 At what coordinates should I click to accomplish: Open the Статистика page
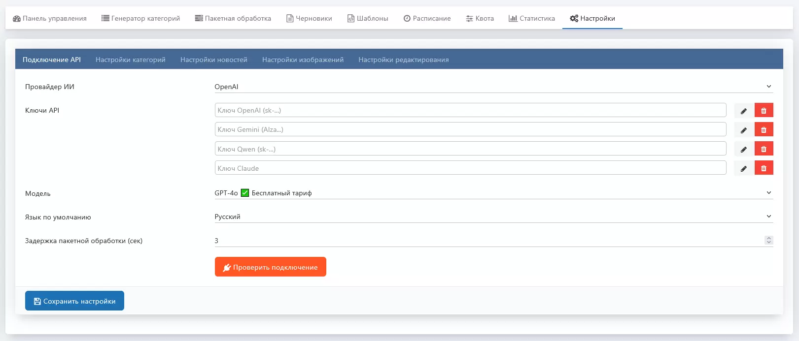531,18
